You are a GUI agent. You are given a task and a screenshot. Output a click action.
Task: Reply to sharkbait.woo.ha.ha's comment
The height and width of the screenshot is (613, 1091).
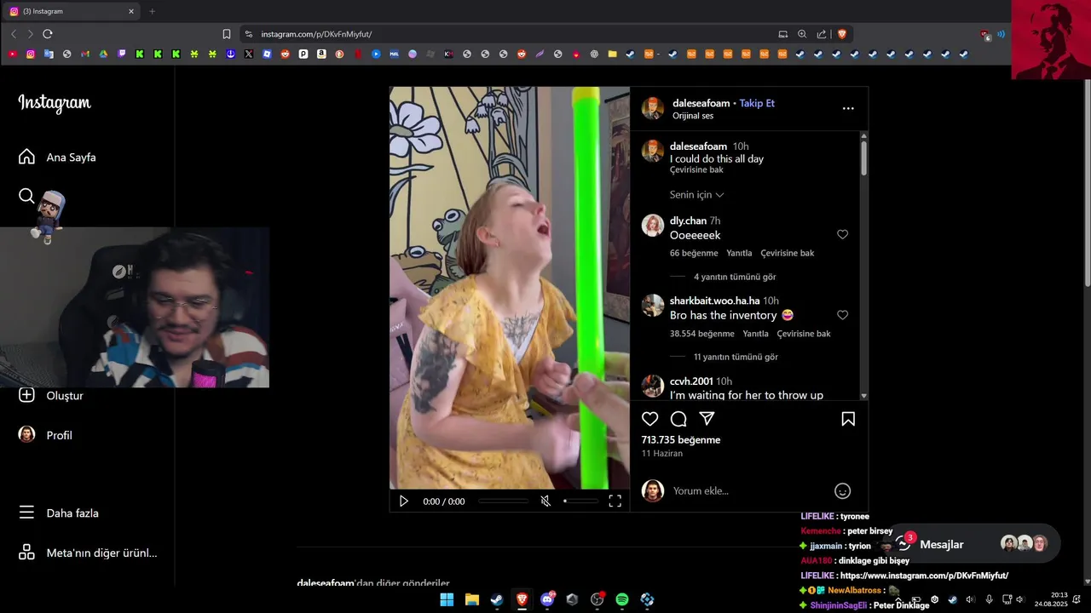coord(755,334)
